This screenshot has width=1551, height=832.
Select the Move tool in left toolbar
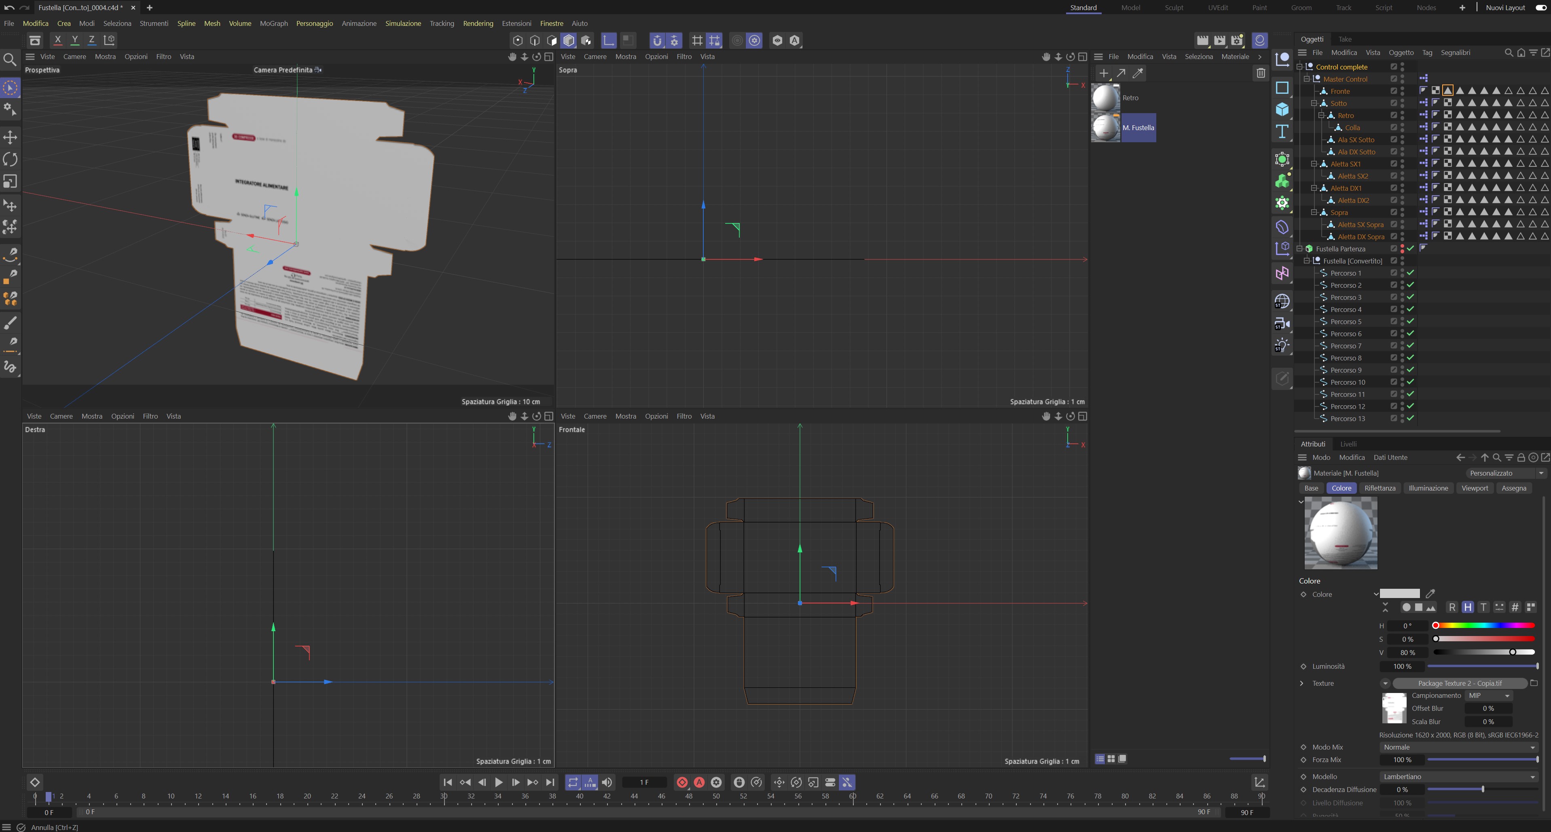click(10, 138)
